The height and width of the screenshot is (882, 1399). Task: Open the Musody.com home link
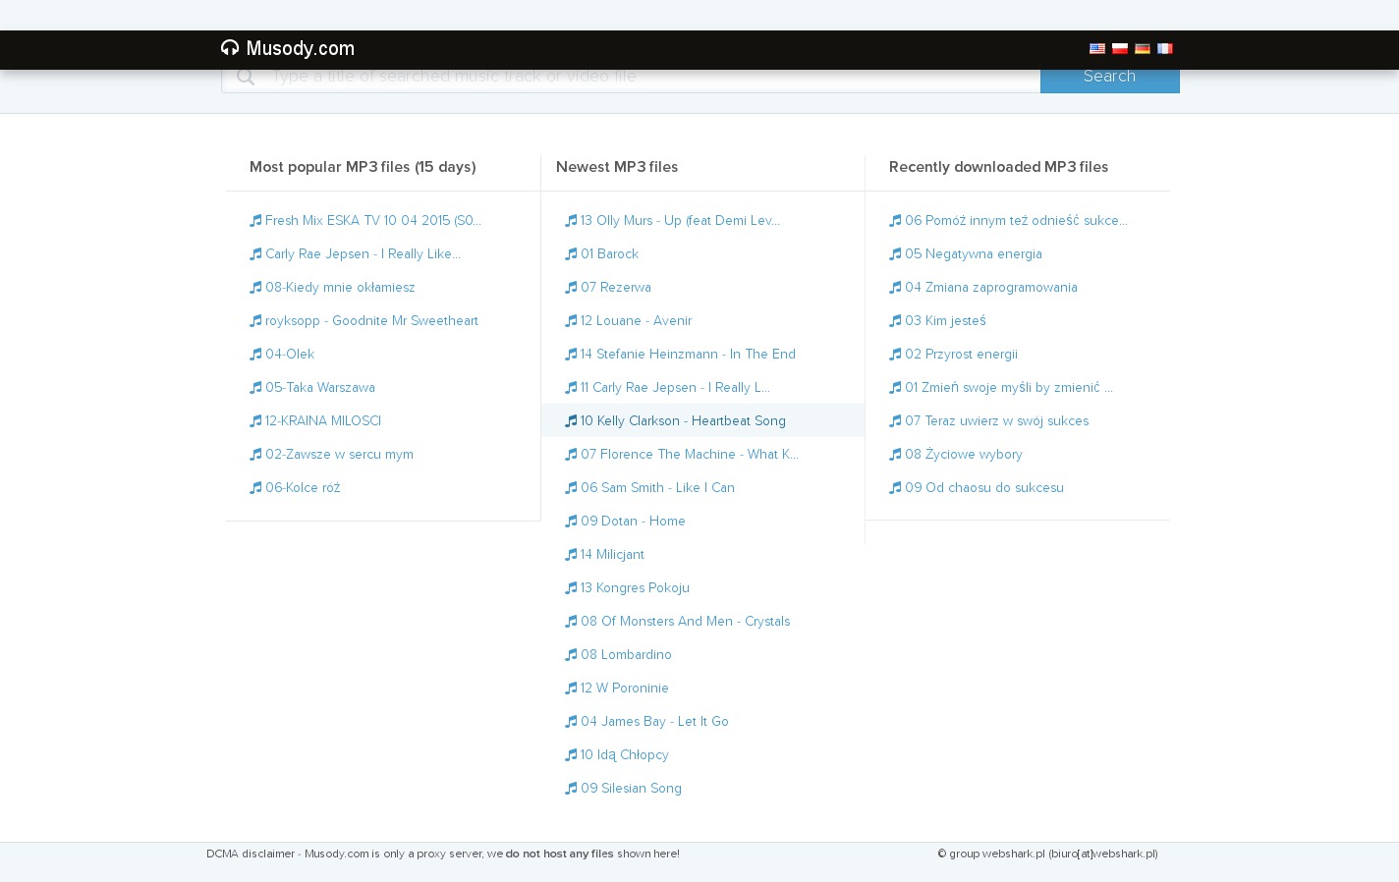[x=300, y=48]
